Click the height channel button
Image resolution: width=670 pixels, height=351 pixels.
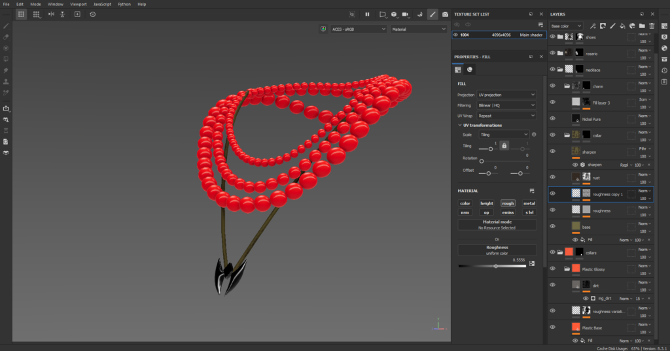click(486, 203)
